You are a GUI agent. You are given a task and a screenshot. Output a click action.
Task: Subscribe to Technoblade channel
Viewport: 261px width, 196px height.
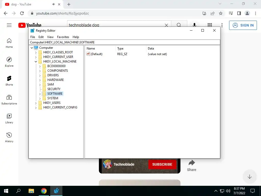pyautogui.click(x=162, y=164)
